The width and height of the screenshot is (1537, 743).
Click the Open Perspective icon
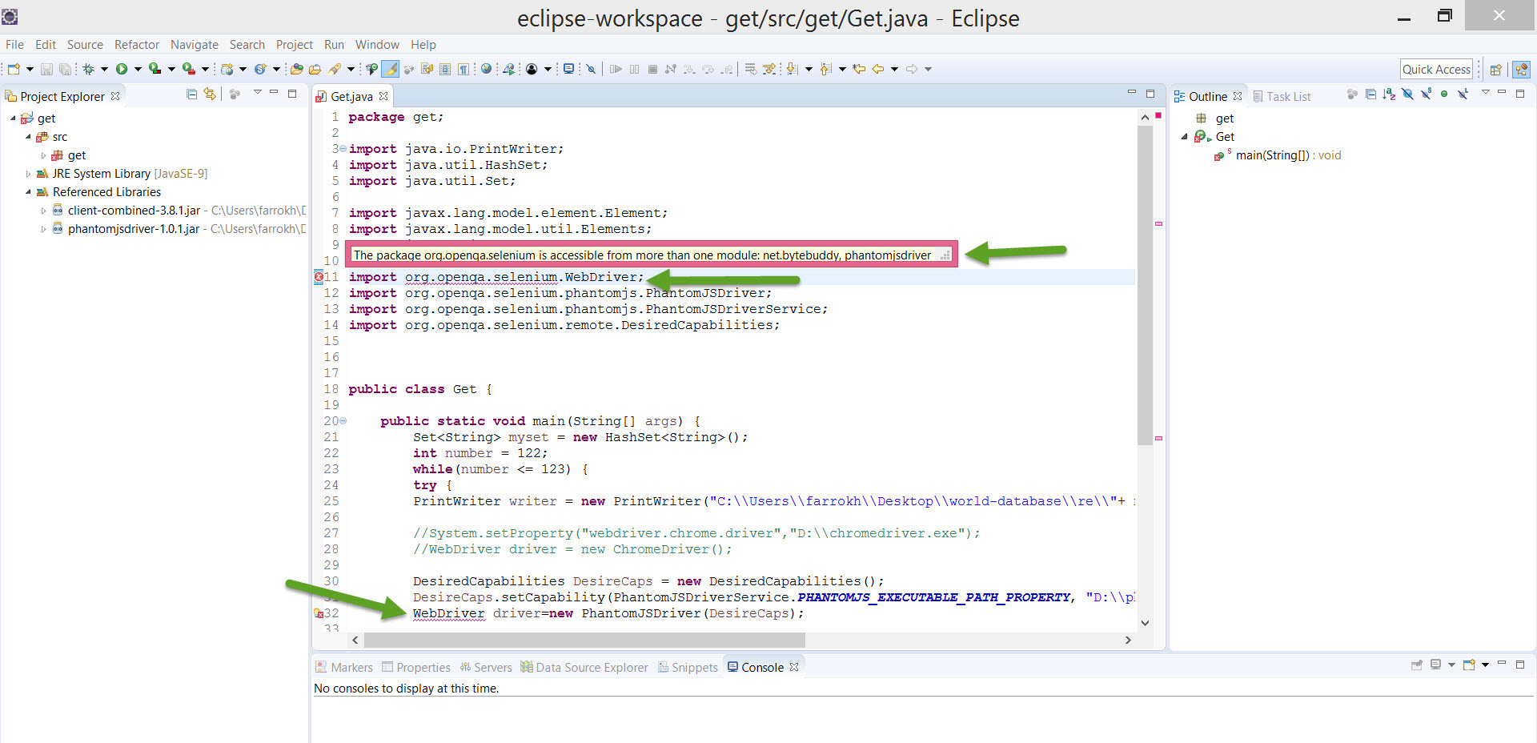click(1495, 70)
